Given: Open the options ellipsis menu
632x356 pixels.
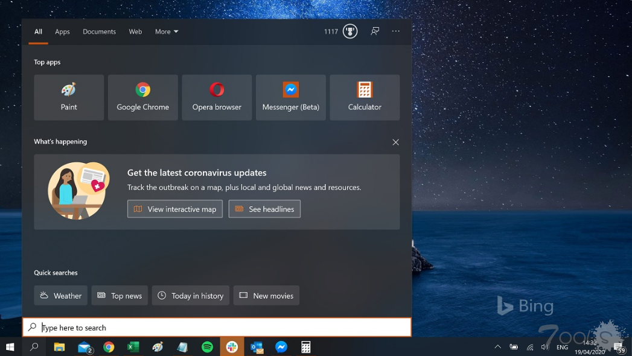Looking at the screenshot, I should [x=395, y=31].
